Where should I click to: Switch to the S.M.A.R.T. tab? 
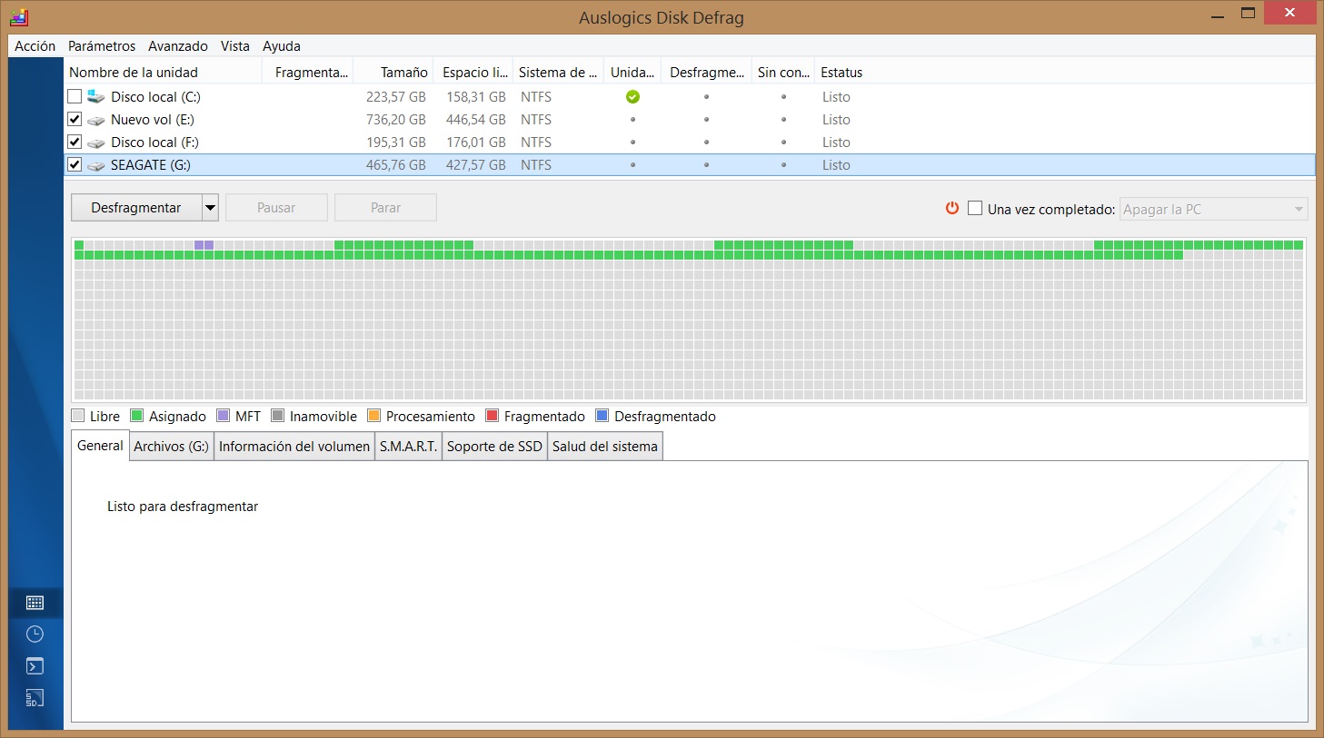408,447
